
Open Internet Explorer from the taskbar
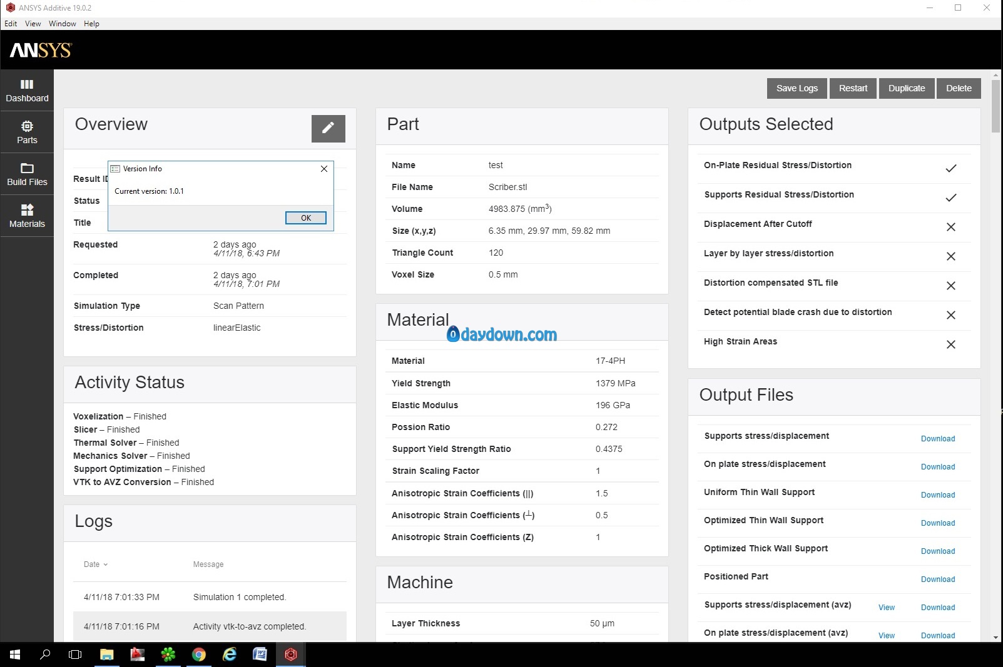(x=230, y=654)
